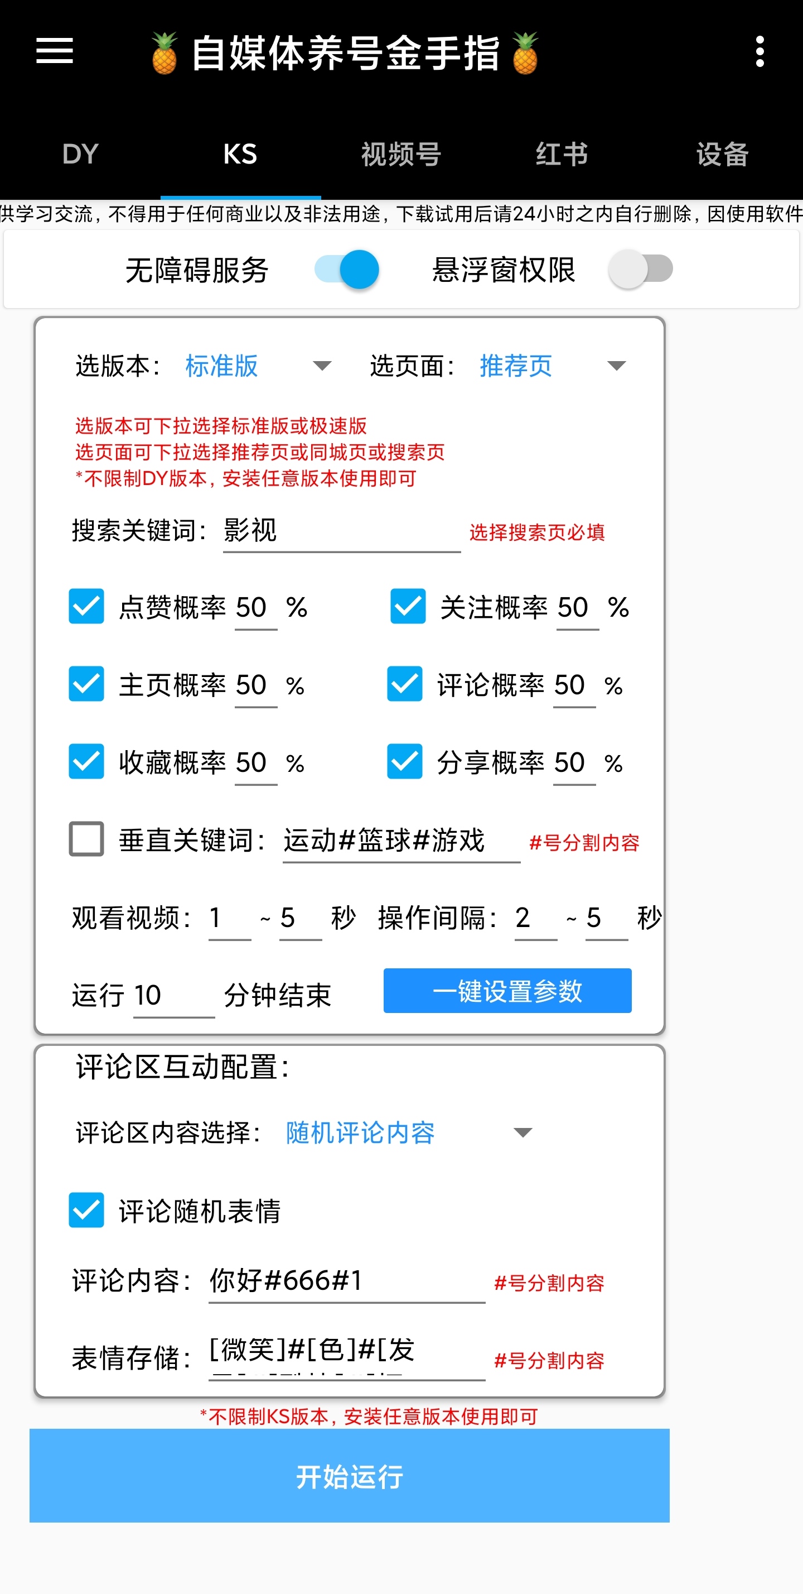The height and width of the screenshot is (1594, 803).
Task: Switch to the DY tab
Action: tap(80, 154)
